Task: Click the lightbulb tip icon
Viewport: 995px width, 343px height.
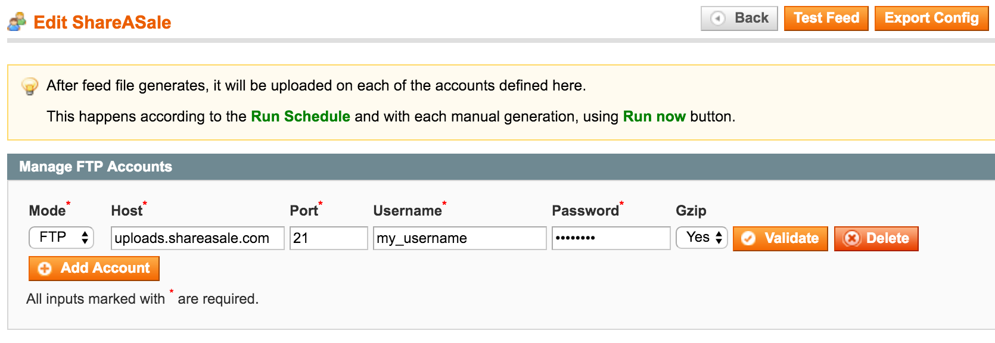Action: pyautogui.click(x=30, y=86)
